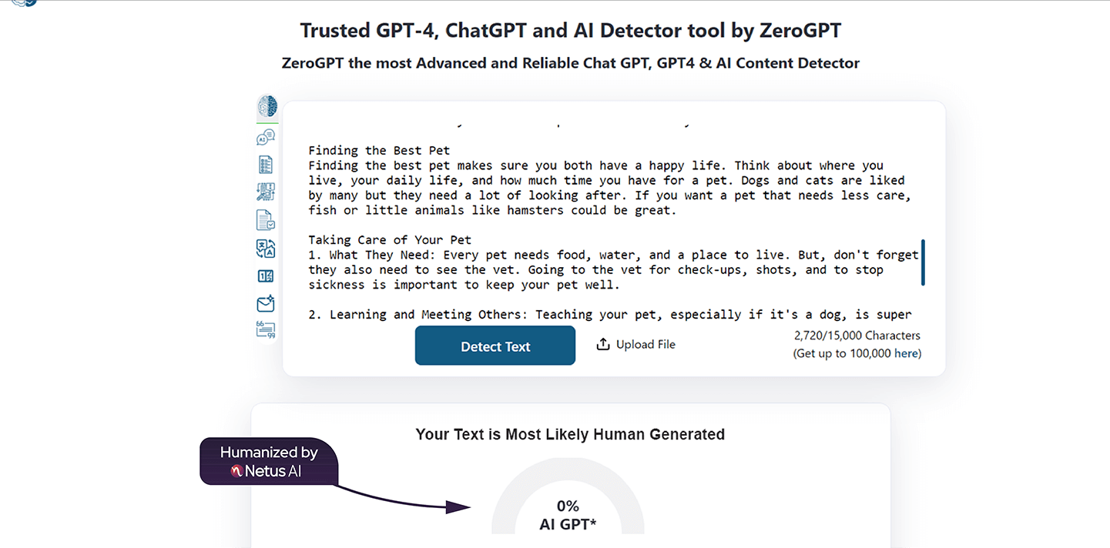The width and height of the screenshot is (1110, 548).
Task: Open the citation quotes icon
Action: click(266, 330)
